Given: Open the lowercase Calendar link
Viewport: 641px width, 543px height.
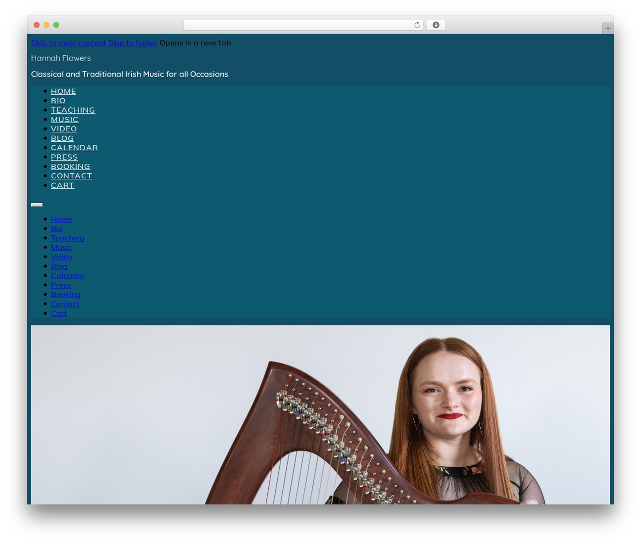Looking at the screenshot, I should (x=68, y=276).
